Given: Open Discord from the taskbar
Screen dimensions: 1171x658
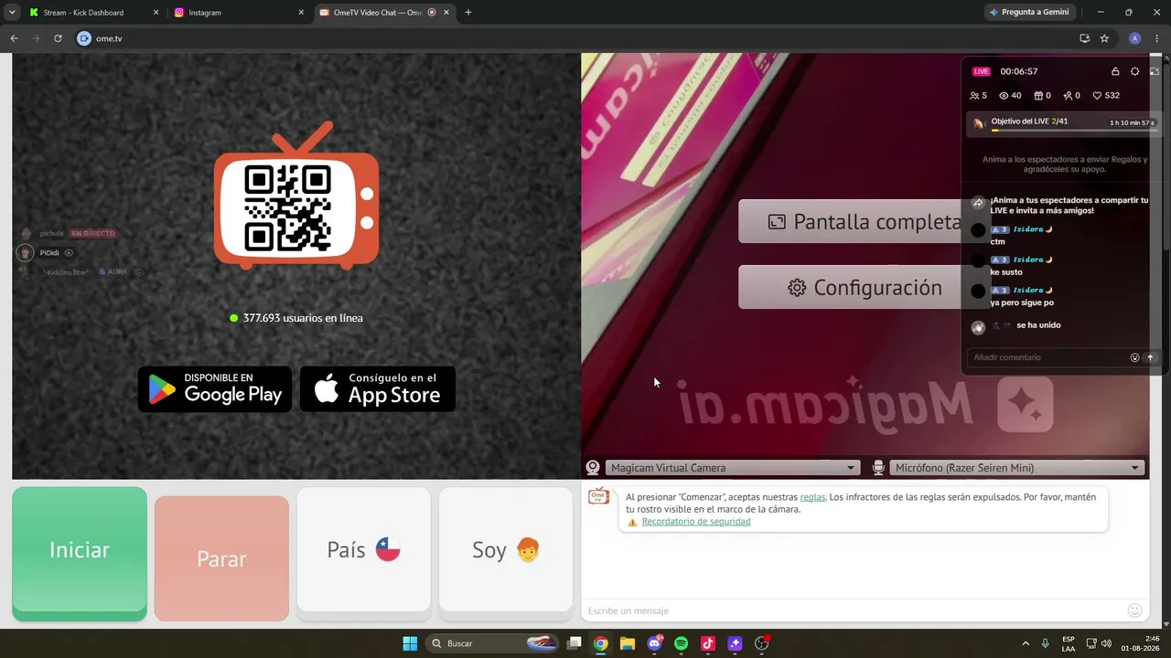Looking at the screenshot, I should point(654,643).
